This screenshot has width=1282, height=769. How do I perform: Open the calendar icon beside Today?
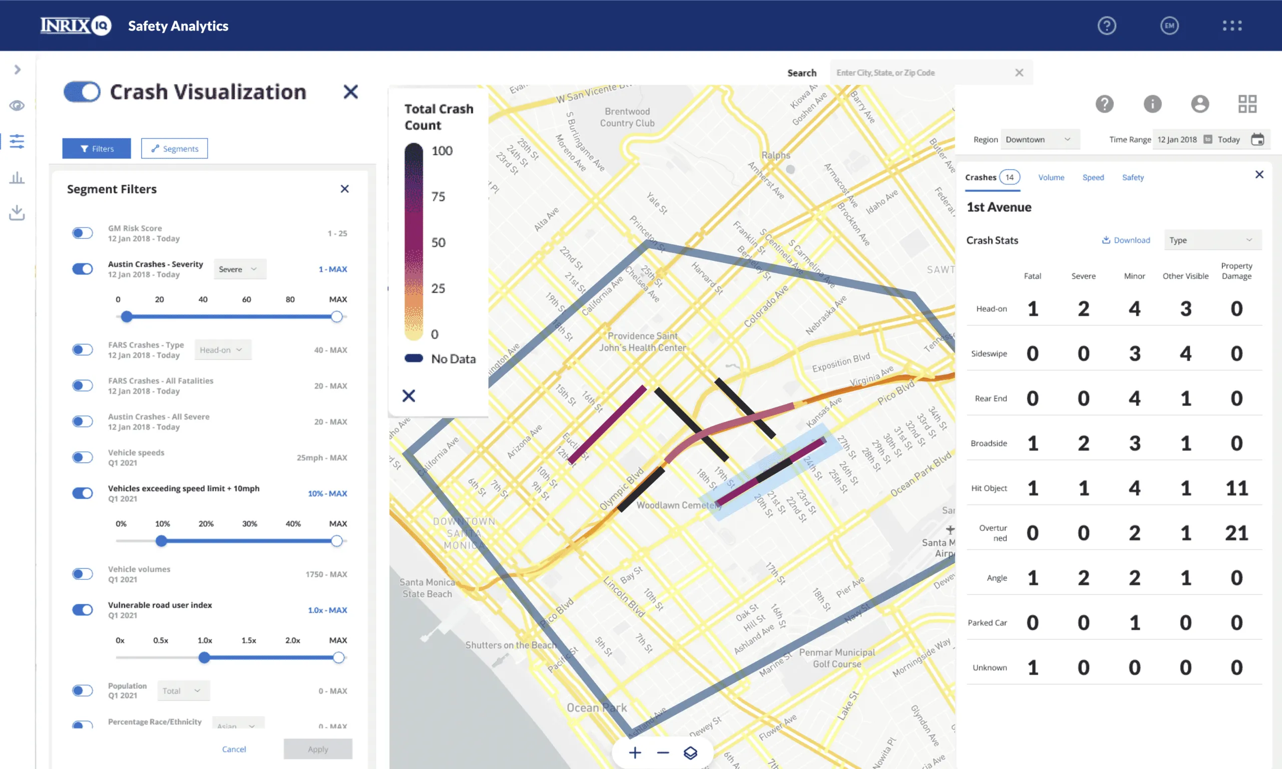coord(1257,139)
